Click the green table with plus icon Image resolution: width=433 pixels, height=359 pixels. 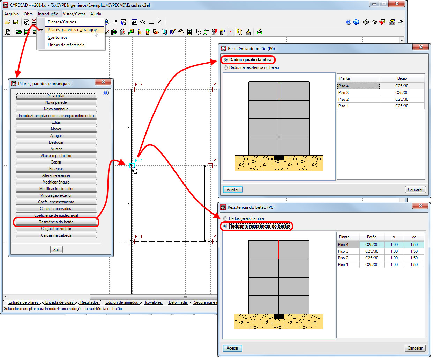(18, 32)
